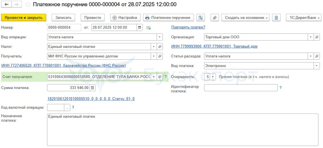Screen dimensions: 323x148
Task: Show help for Код валютной операции
Action: pyautogui.click(x=73, y=107)
